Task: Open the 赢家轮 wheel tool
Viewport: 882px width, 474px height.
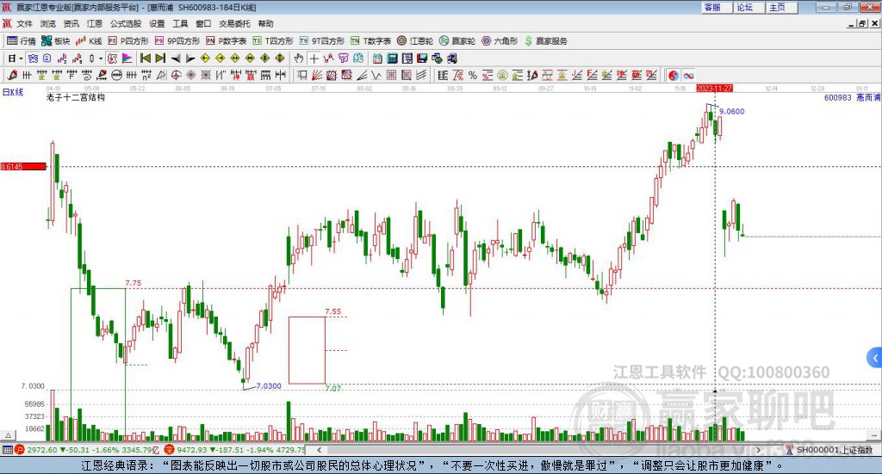Action: click(457, 41)
